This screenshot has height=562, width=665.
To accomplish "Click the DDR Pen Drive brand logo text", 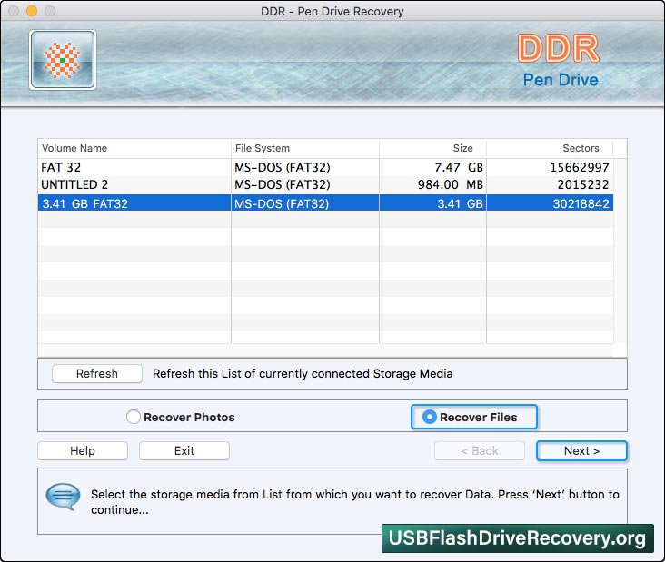I will coord(560,60).
